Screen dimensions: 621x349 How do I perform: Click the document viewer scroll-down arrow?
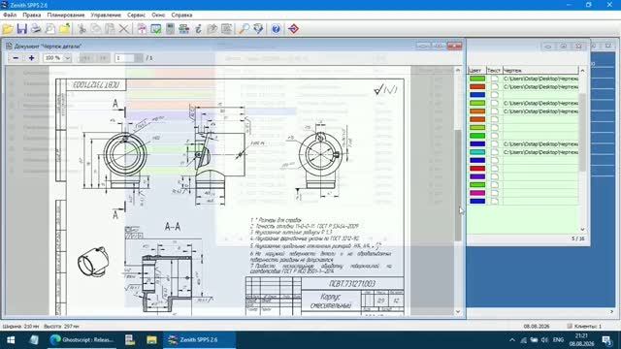coord(458,312)
